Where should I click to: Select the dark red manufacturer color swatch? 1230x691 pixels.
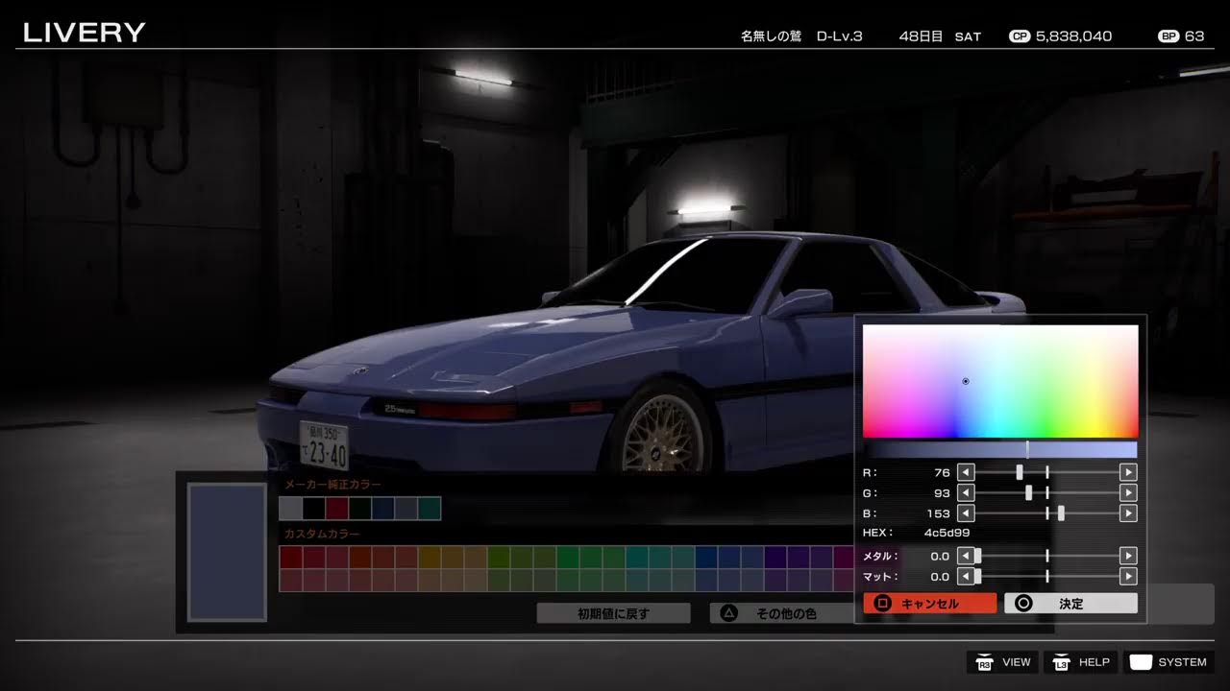pos(336,509)
